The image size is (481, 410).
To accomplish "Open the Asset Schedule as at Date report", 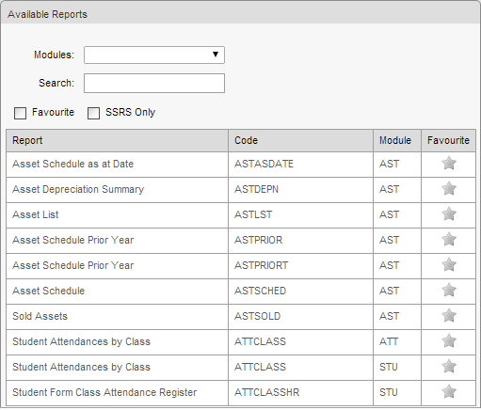I will point(72,164).
